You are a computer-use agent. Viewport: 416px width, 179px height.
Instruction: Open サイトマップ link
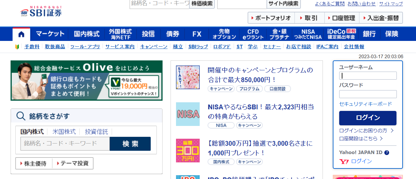tap(391, 4)
